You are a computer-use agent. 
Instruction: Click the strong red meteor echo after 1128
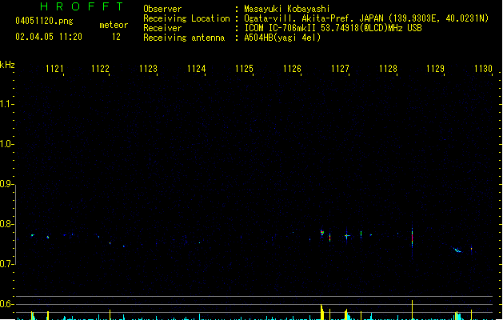412,239
